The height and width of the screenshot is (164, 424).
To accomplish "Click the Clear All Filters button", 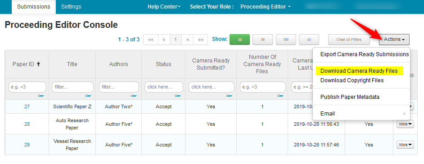I will tap(349, 40).
